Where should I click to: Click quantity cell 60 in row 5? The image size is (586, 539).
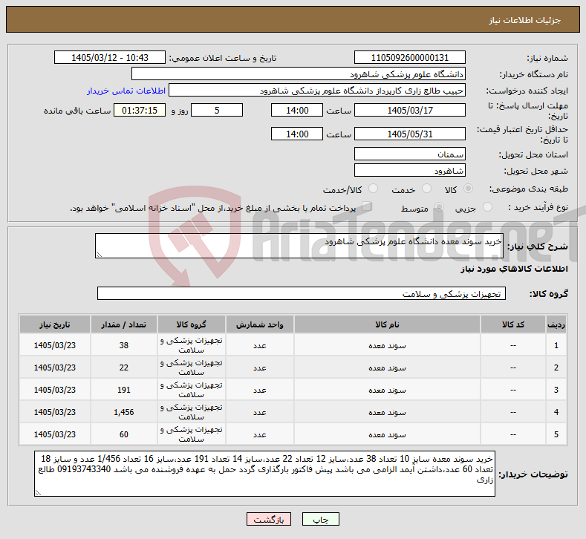(124, 434)
